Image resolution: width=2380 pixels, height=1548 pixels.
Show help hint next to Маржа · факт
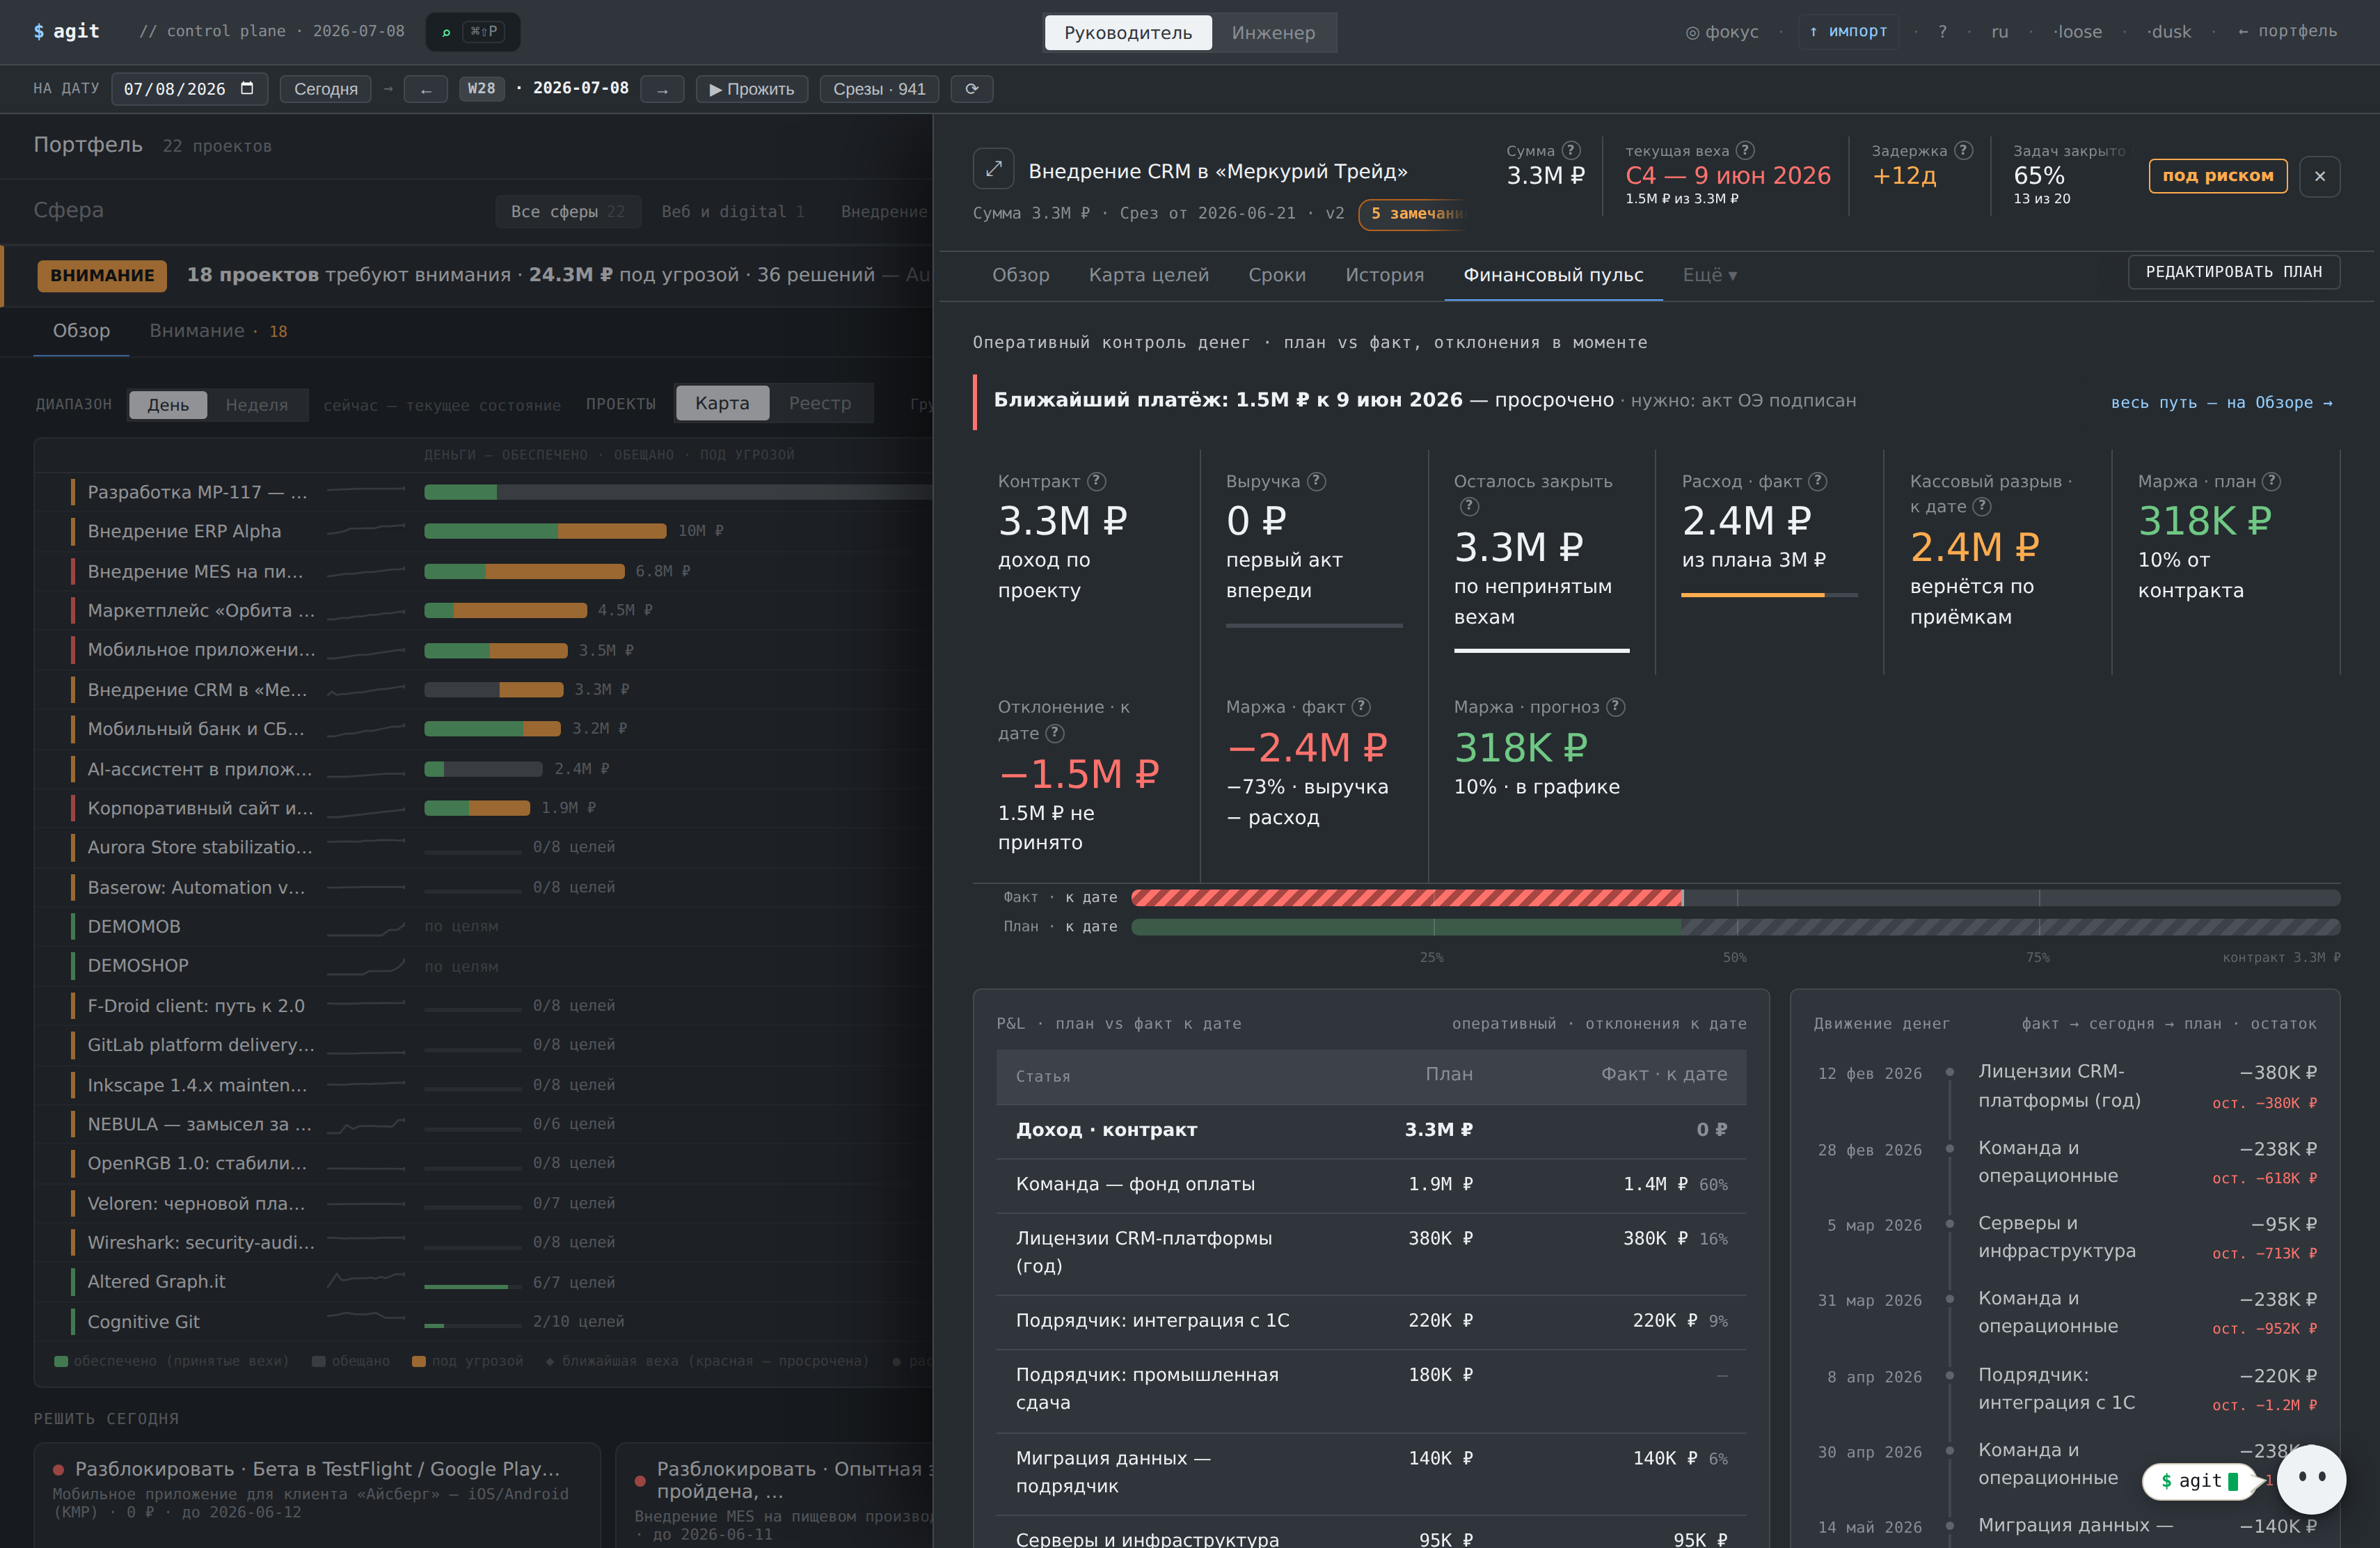pos(1361,707)
